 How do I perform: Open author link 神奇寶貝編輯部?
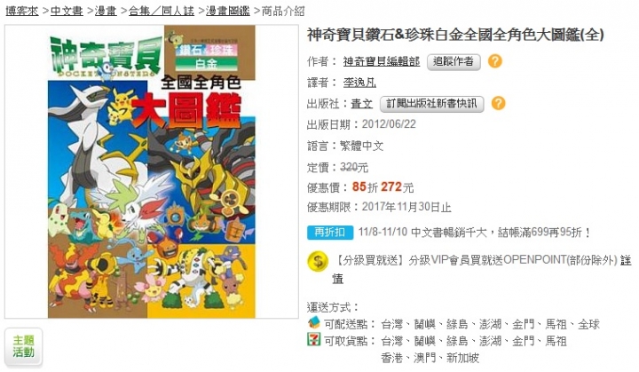pyautogui.click(x=382, y=61)
